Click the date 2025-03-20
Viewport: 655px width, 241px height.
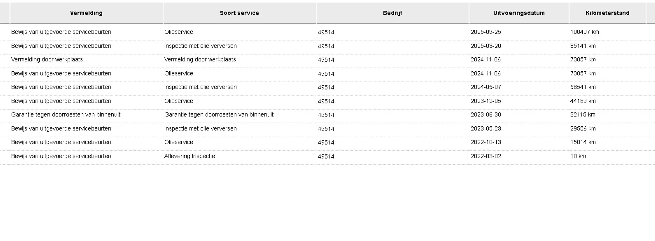(486, 46)
